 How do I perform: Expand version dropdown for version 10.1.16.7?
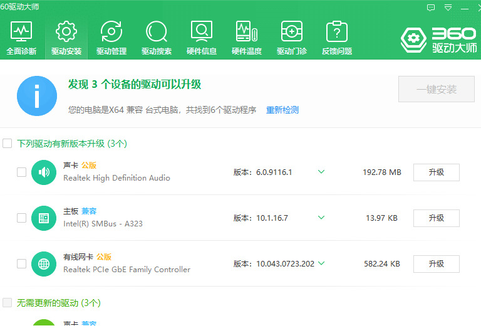tap(321, 218)
